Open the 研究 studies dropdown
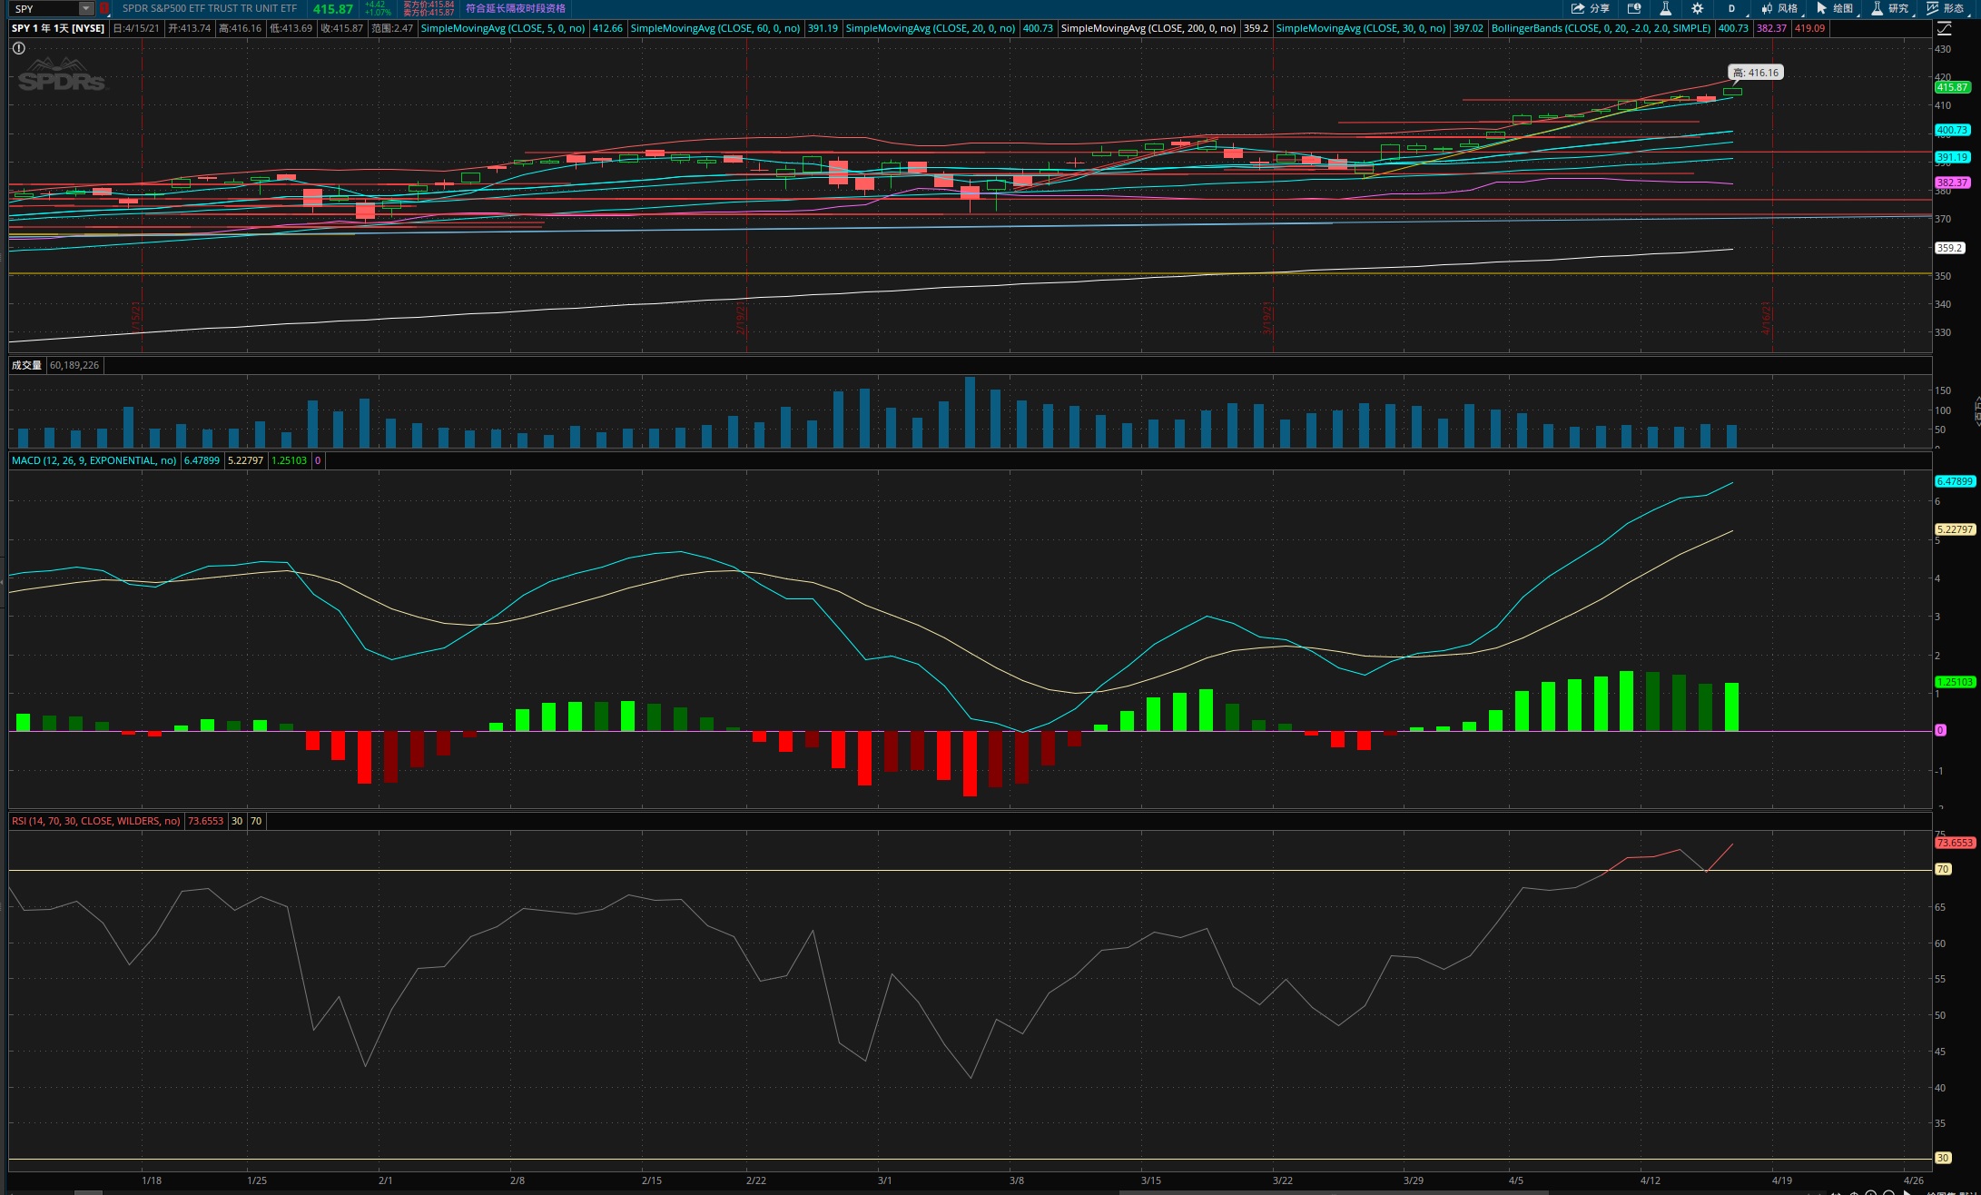Viewport: 1981px width, 1195px height. (1890, 8)
